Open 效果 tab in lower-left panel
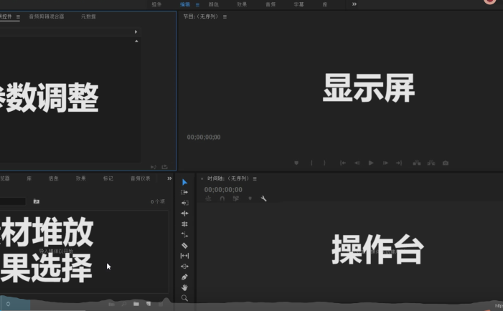The height and width of the screenshot is (311, 503). (x=81, y=178)
